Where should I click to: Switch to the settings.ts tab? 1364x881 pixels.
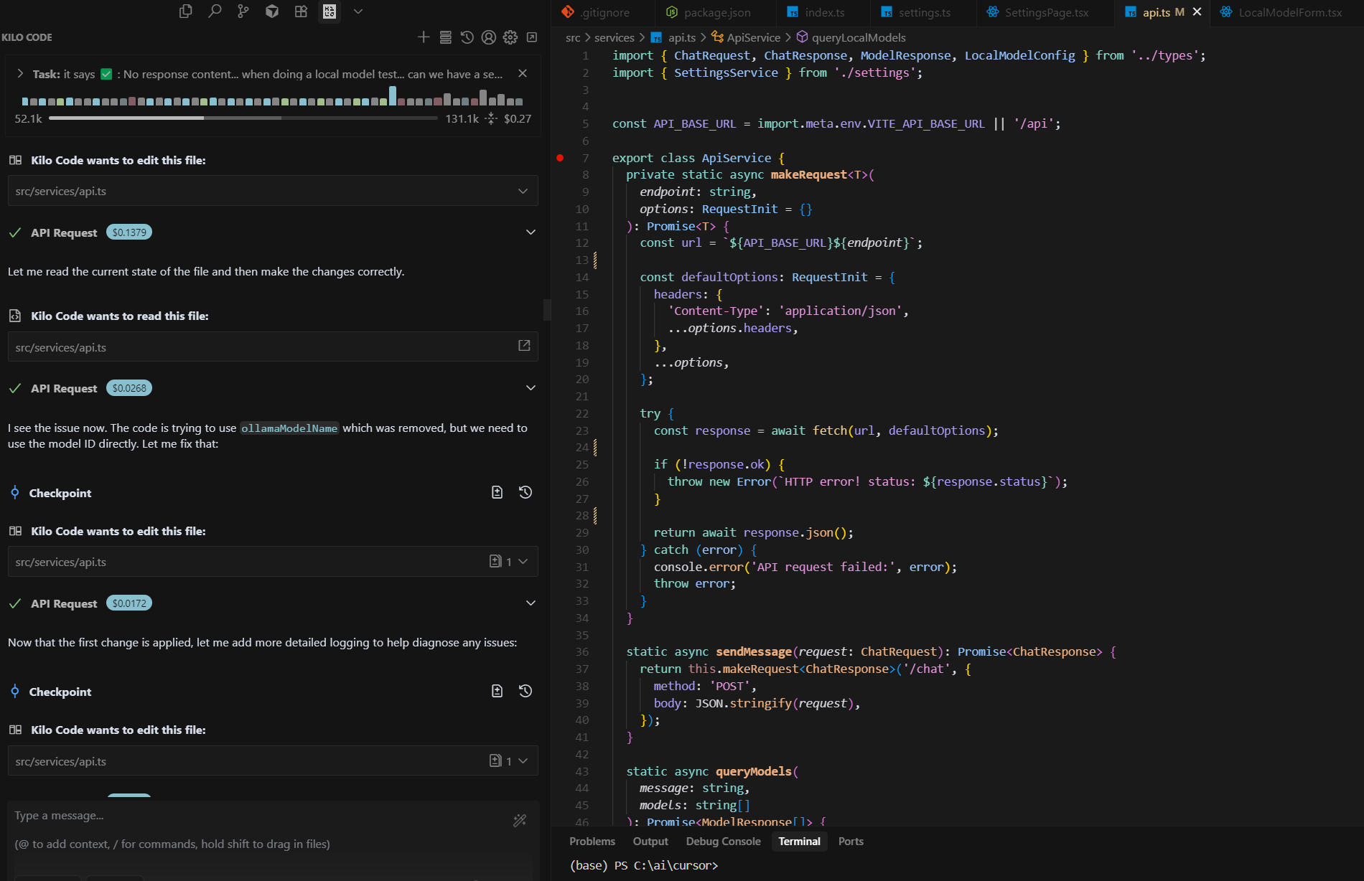tap(923, 12)
